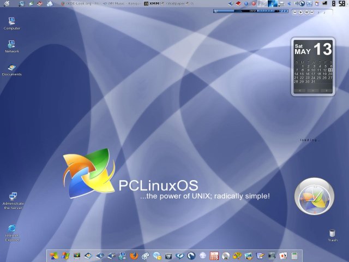The height and width of the screenshot is (262, 349).
Task: Skip to next track in player widget
Action: 312,13
